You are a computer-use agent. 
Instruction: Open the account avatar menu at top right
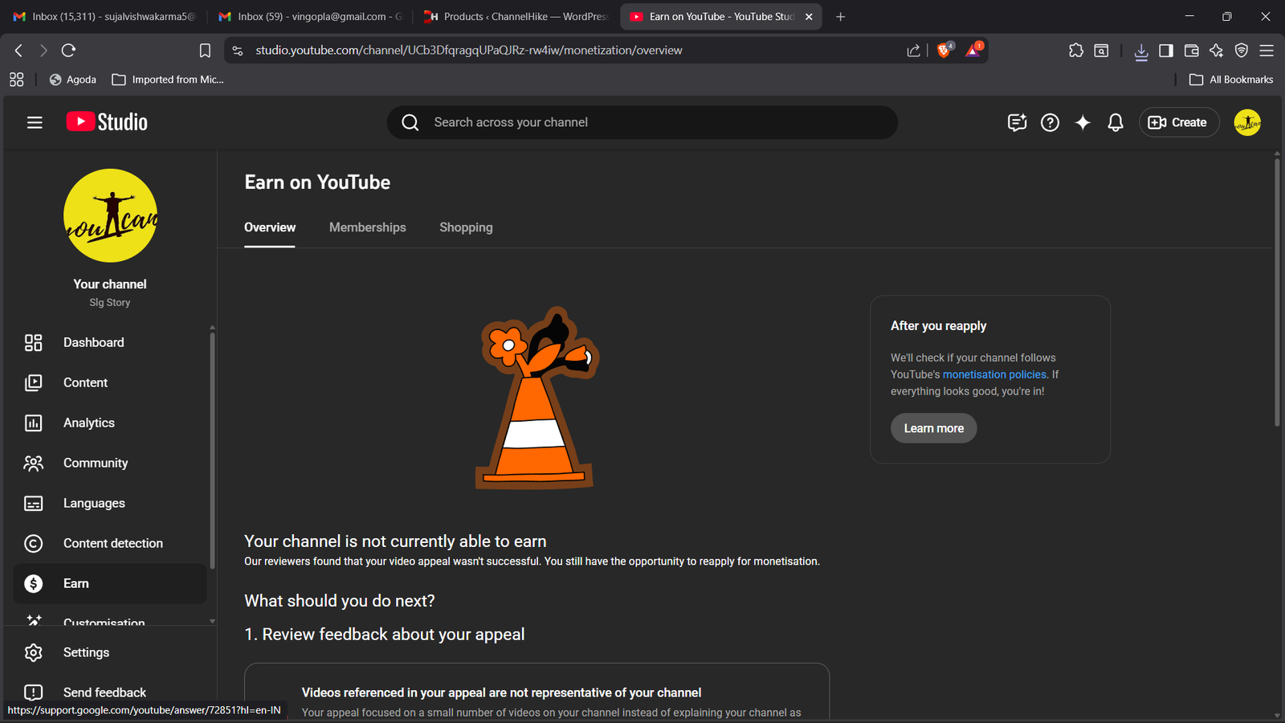(x=1246, y=122)
